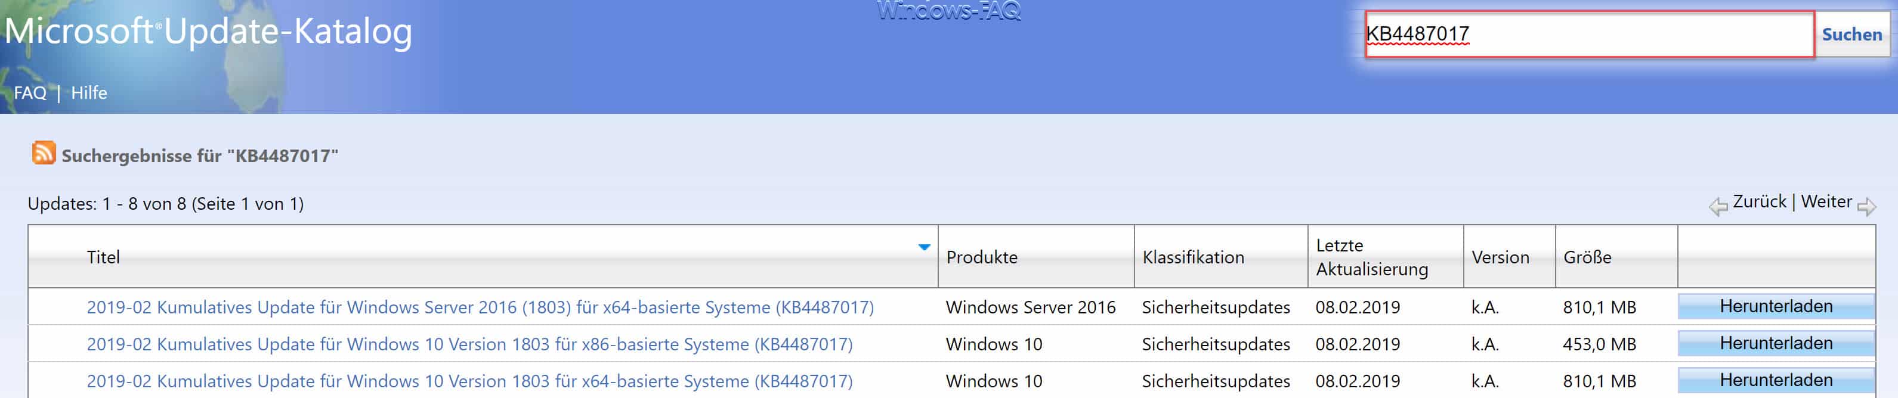
Task: Sort by the Größe column header
Action: [x=1587, y=257]
